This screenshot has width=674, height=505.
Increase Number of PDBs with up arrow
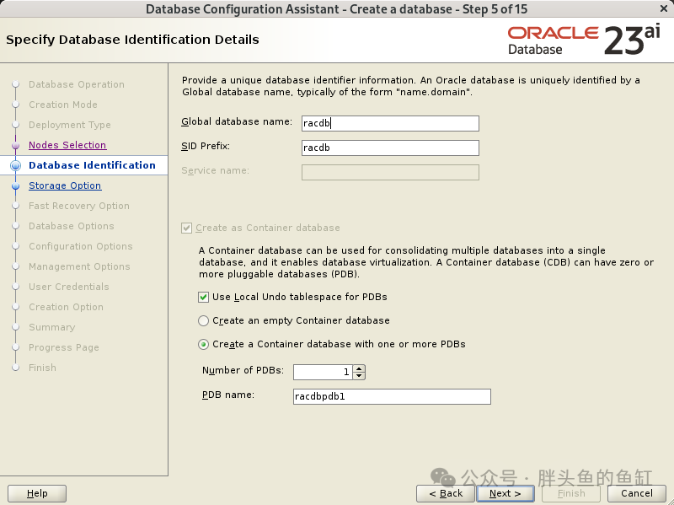pos(359,368)
